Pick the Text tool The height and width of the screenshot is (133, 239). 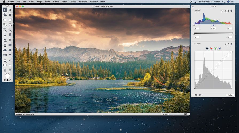[10, 55]
